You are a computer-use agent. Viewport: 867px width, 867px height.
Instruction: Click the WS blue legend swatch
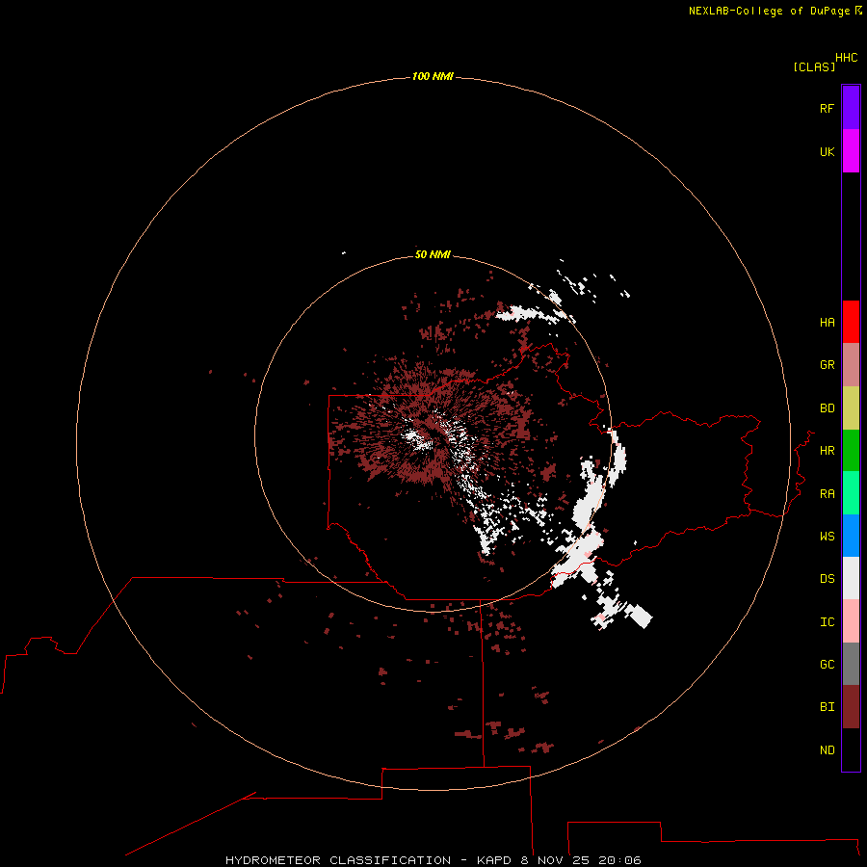pyautogui.click(x=851, y=536)
